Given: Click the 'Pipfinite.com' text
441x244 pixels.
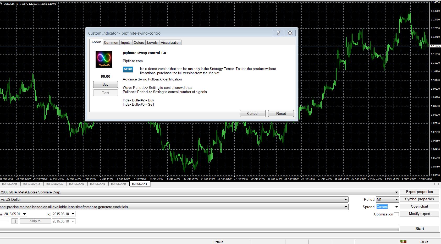Looking at the screenshot, I should [133, 61].
